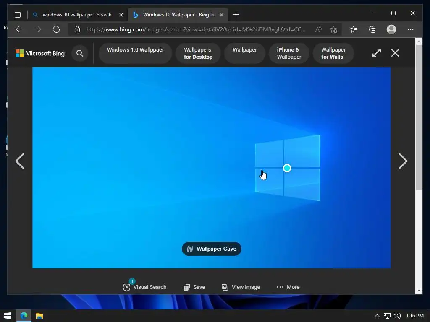
Task: Go to Microsoft Bing home logo
Action: [x=40, y=53]
